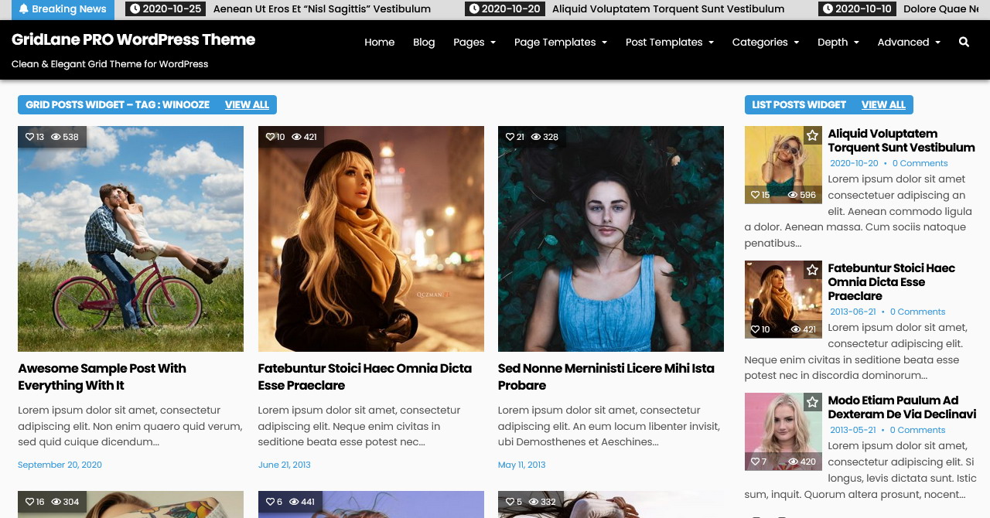Image resolution: width=990 pixels, height=518 pixels.
Task: Open Modo Etiam Paulum Ad Dexteram title
Action: pyautogui.click(x=902, y=407)
